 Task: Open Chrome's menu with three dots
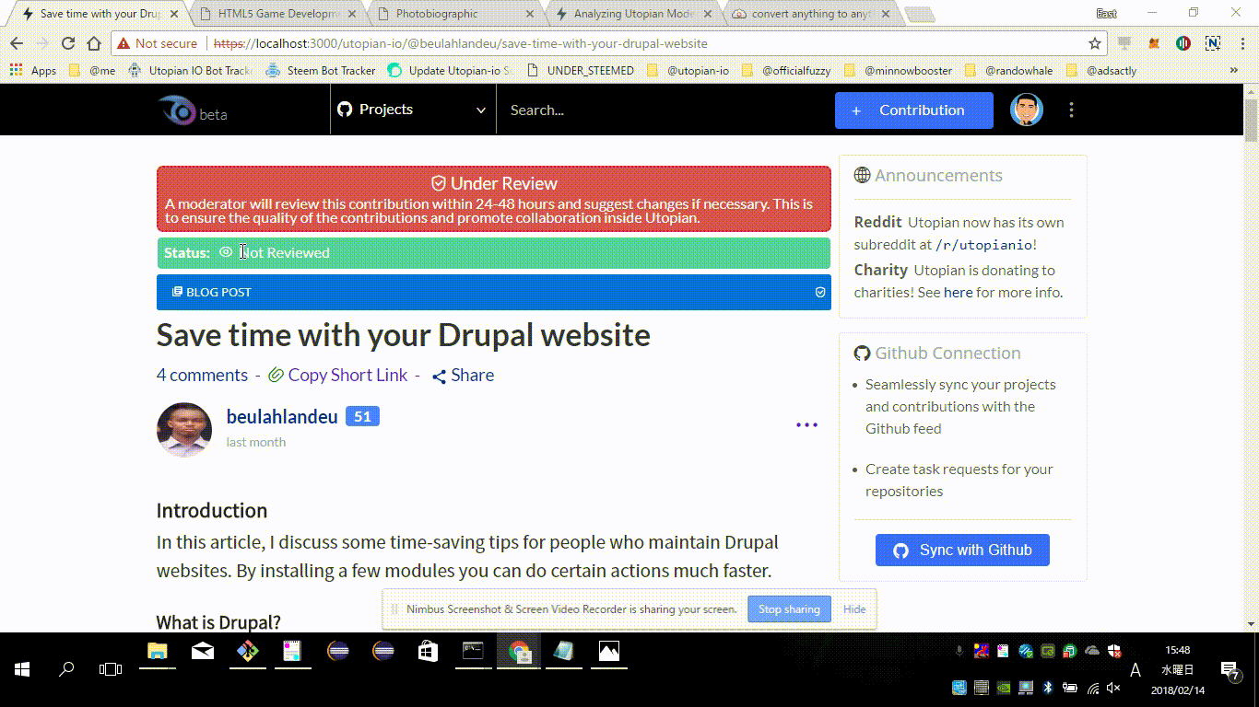pyautogui.click(x=1241, y=43)
